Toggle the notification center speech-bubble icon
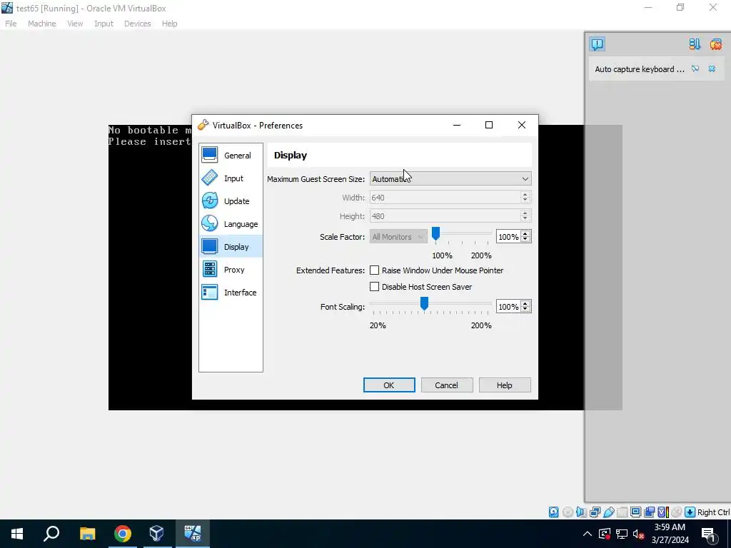This screenshot has width=731, height=548. coord(598,44)
